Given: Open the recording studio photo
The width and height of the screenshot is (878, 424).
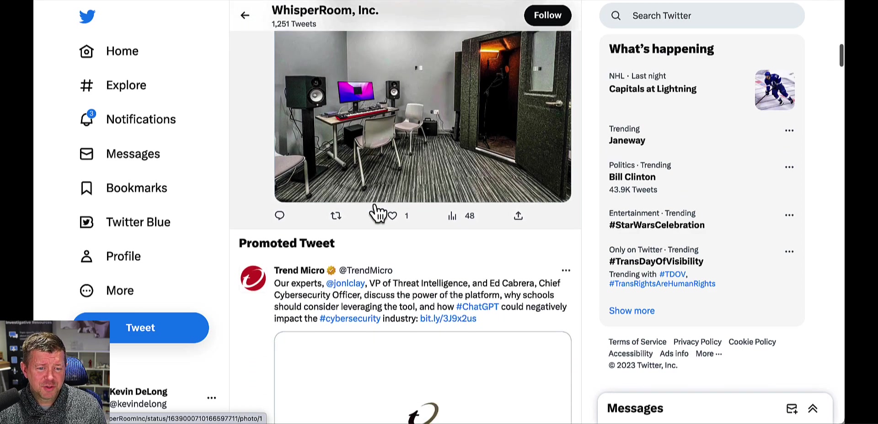Looking at the screenshot, I should pos(423,117).
